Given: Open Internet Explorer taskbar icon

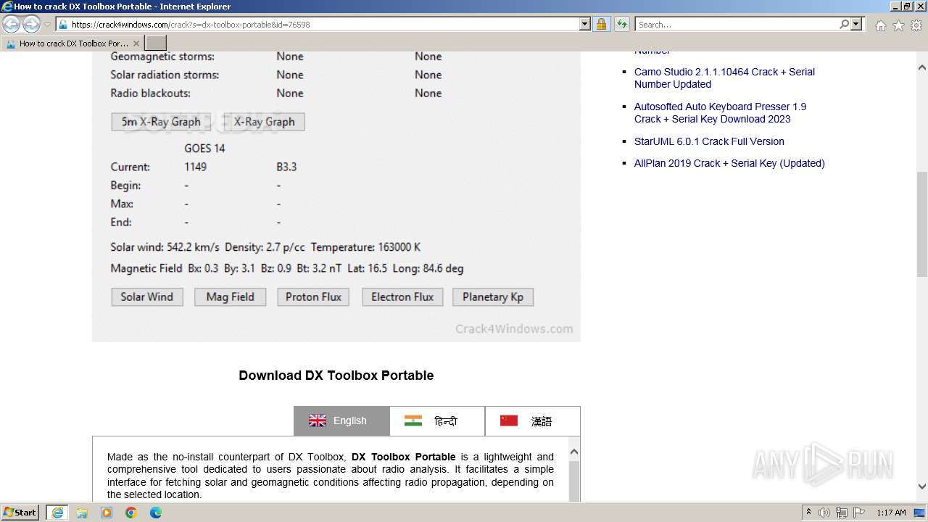Looking at the screenshot, I should click(x=57, y=513).
